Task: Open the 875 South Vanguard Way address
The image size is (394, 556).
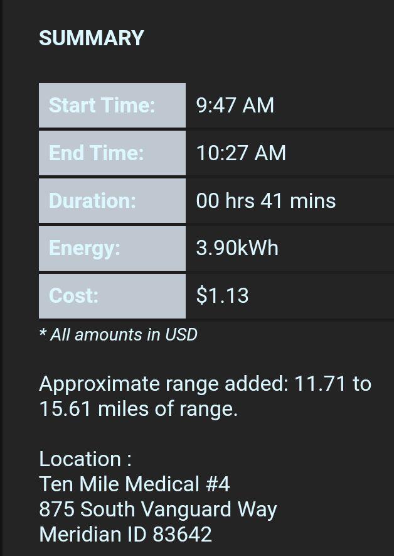Action: [x=157, y=510]
